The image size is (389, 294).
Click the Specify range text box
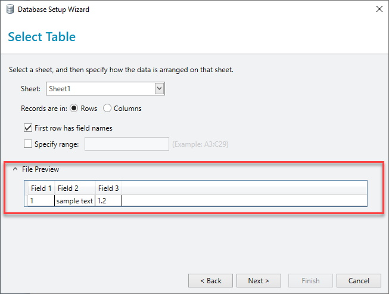(127, 144)
